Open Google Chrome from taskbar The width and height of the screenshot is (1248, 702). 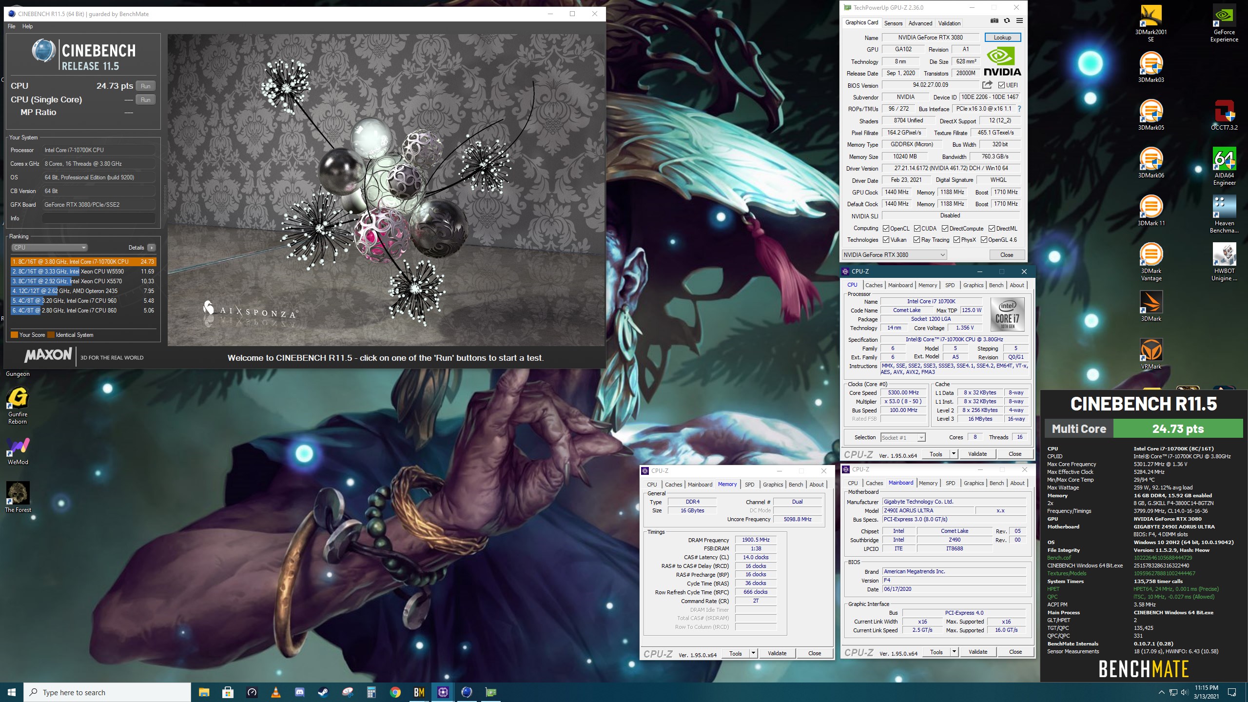click(x=395, y=692)
